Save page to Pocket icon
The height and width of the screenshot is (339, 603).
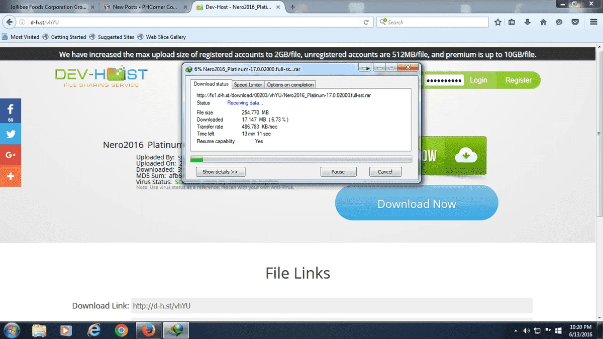(576, 22)
